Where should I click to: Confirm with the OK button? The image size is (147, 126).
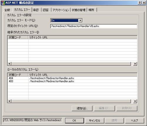[x=74, y=120]
